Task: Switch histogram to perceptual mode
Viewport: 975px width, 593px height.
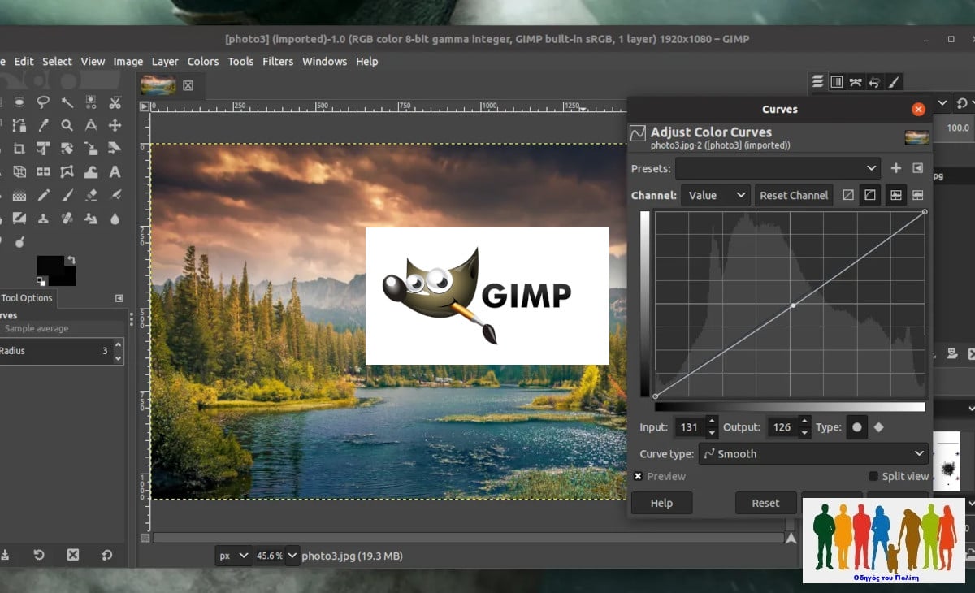Action: [x=918, y=195]
